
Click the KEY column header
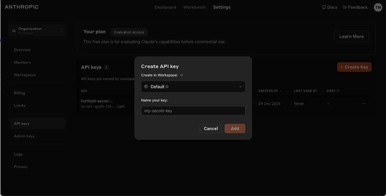(84, 91)
